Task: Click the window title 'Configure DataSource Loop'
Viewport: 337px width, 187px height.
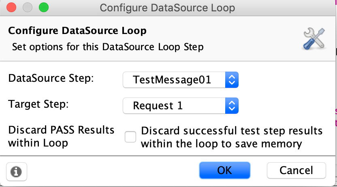Action: [167, 8]
